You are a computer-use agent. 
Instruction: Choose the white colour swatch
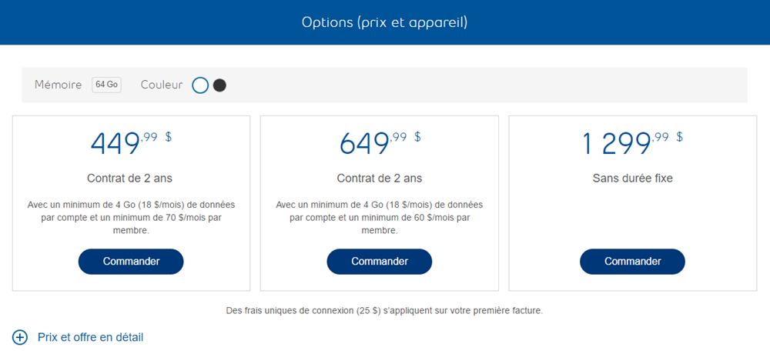pyautogui.click(x=200, y=85)
